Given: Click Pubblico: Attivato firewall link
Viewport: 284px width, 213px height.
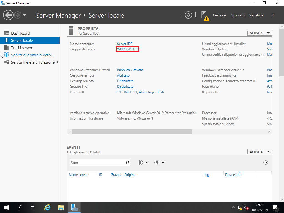Looking at the screenshot, I should tap(130, 70).
